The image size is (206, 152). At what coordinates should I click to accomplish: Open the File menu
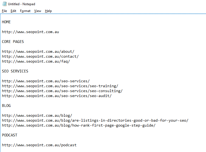pos(4,11)
